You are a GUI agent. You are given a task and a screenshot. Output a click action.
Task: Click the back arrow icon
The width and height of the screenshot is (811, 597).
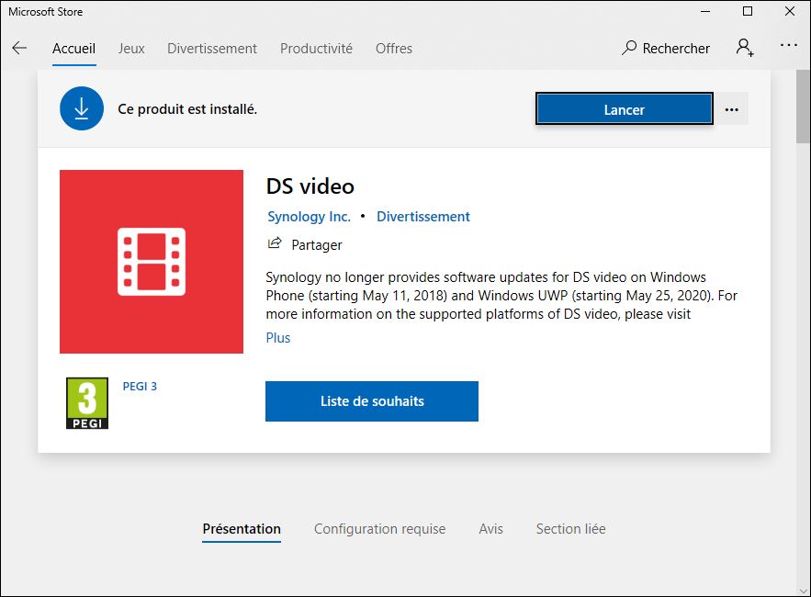click(x=19, y=48)
